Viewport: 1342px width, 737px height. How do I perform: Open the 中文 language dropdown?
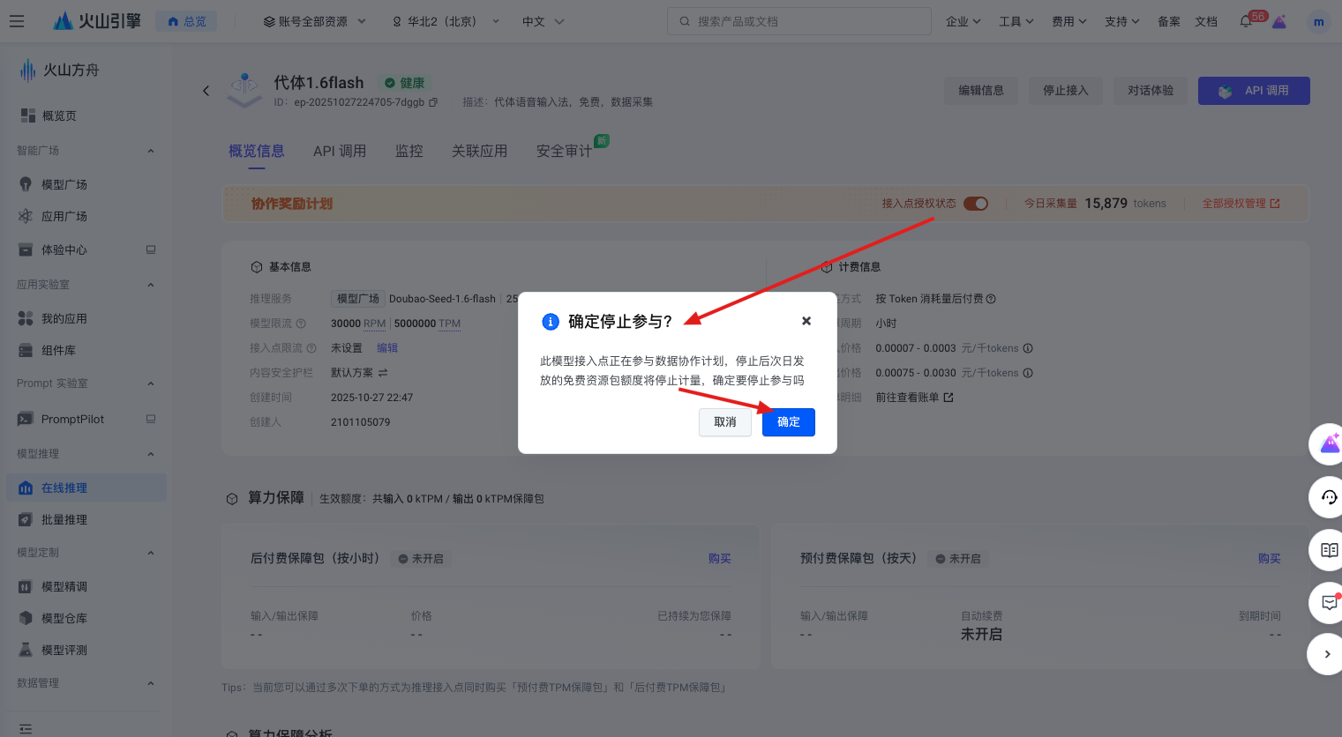click(543, 21)
